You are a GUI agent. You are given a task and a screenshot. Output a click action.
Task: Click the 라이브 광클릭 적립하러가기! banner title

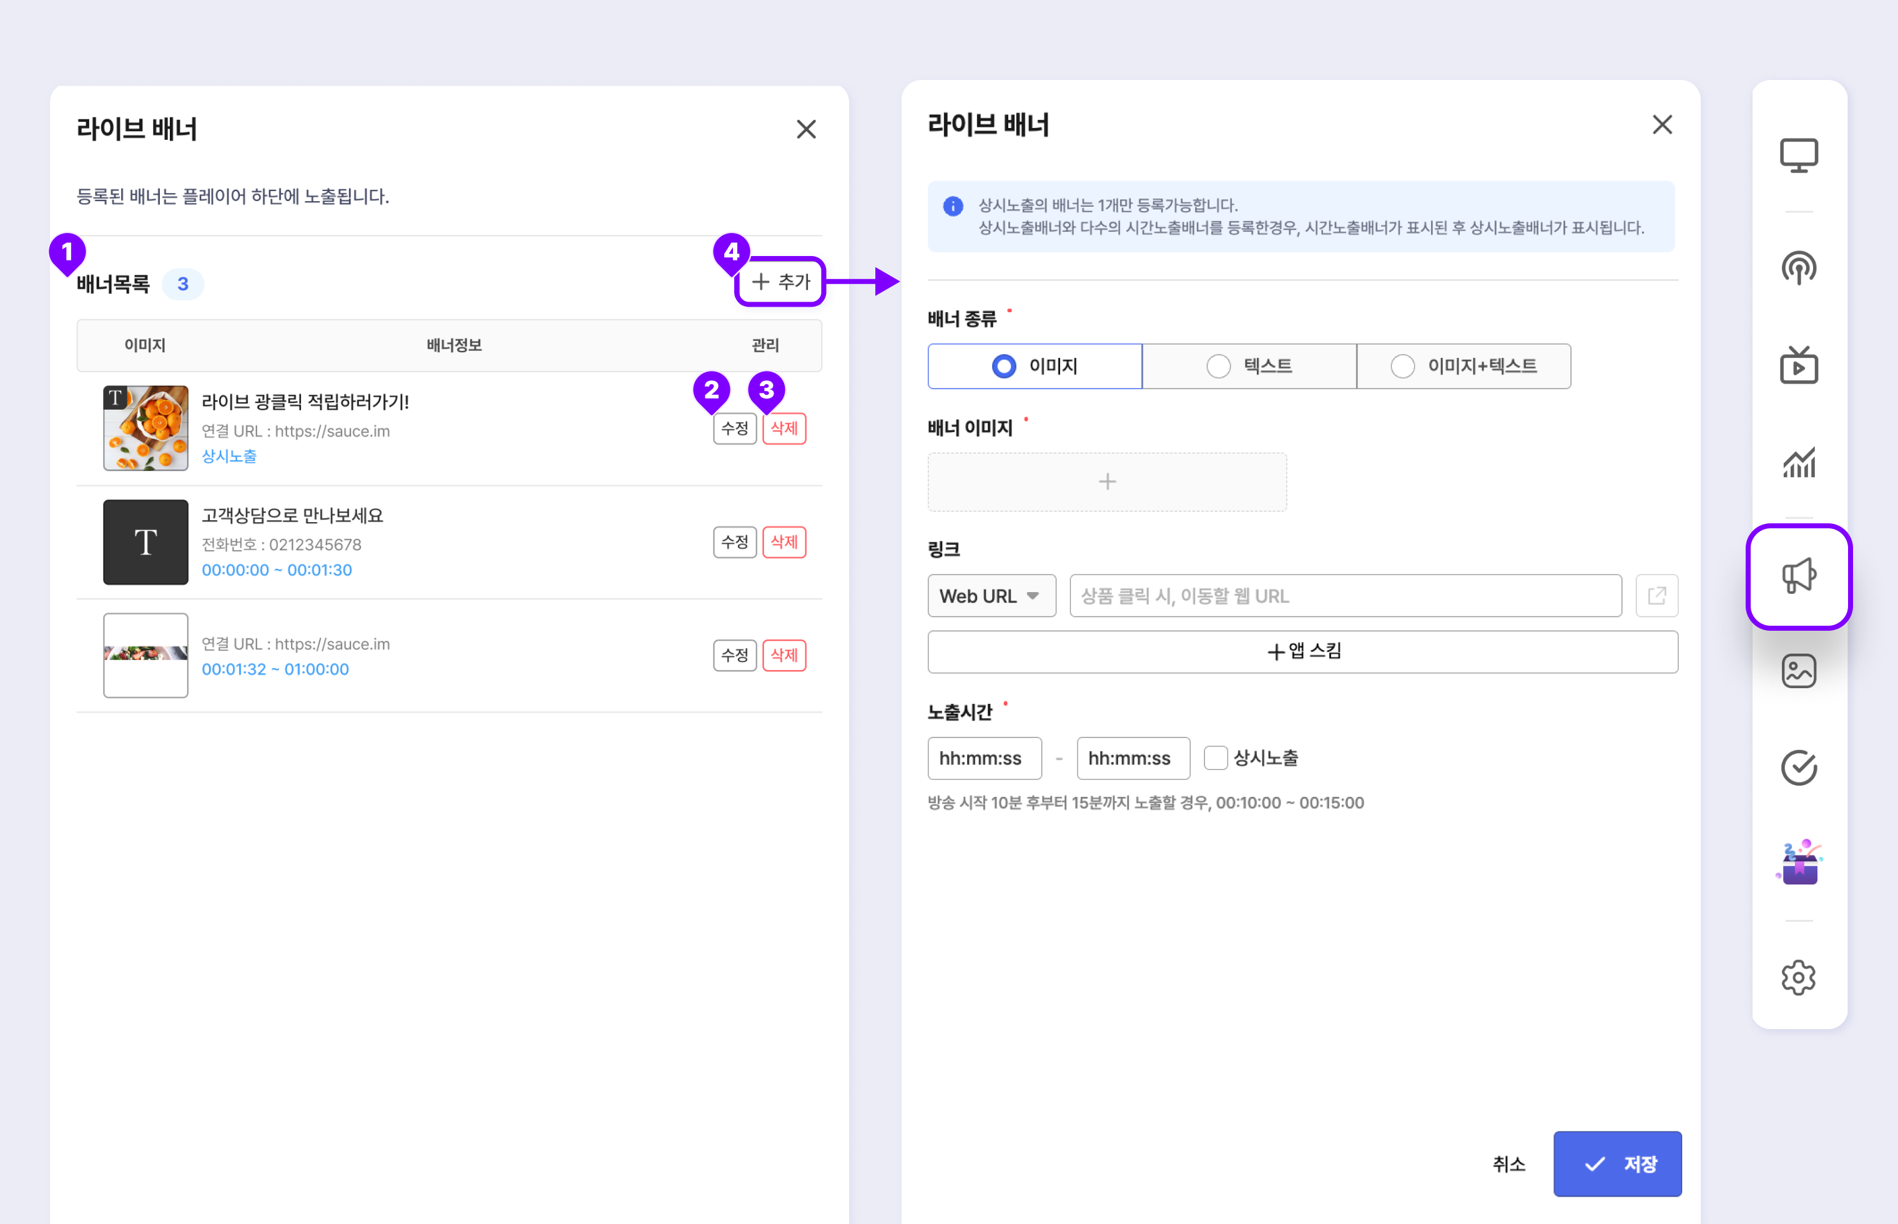tap(305, 402)
